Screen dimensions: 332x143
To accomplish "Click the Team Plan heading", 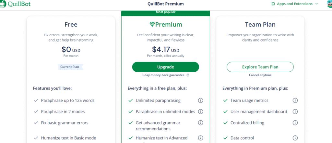I will [260, 25].
